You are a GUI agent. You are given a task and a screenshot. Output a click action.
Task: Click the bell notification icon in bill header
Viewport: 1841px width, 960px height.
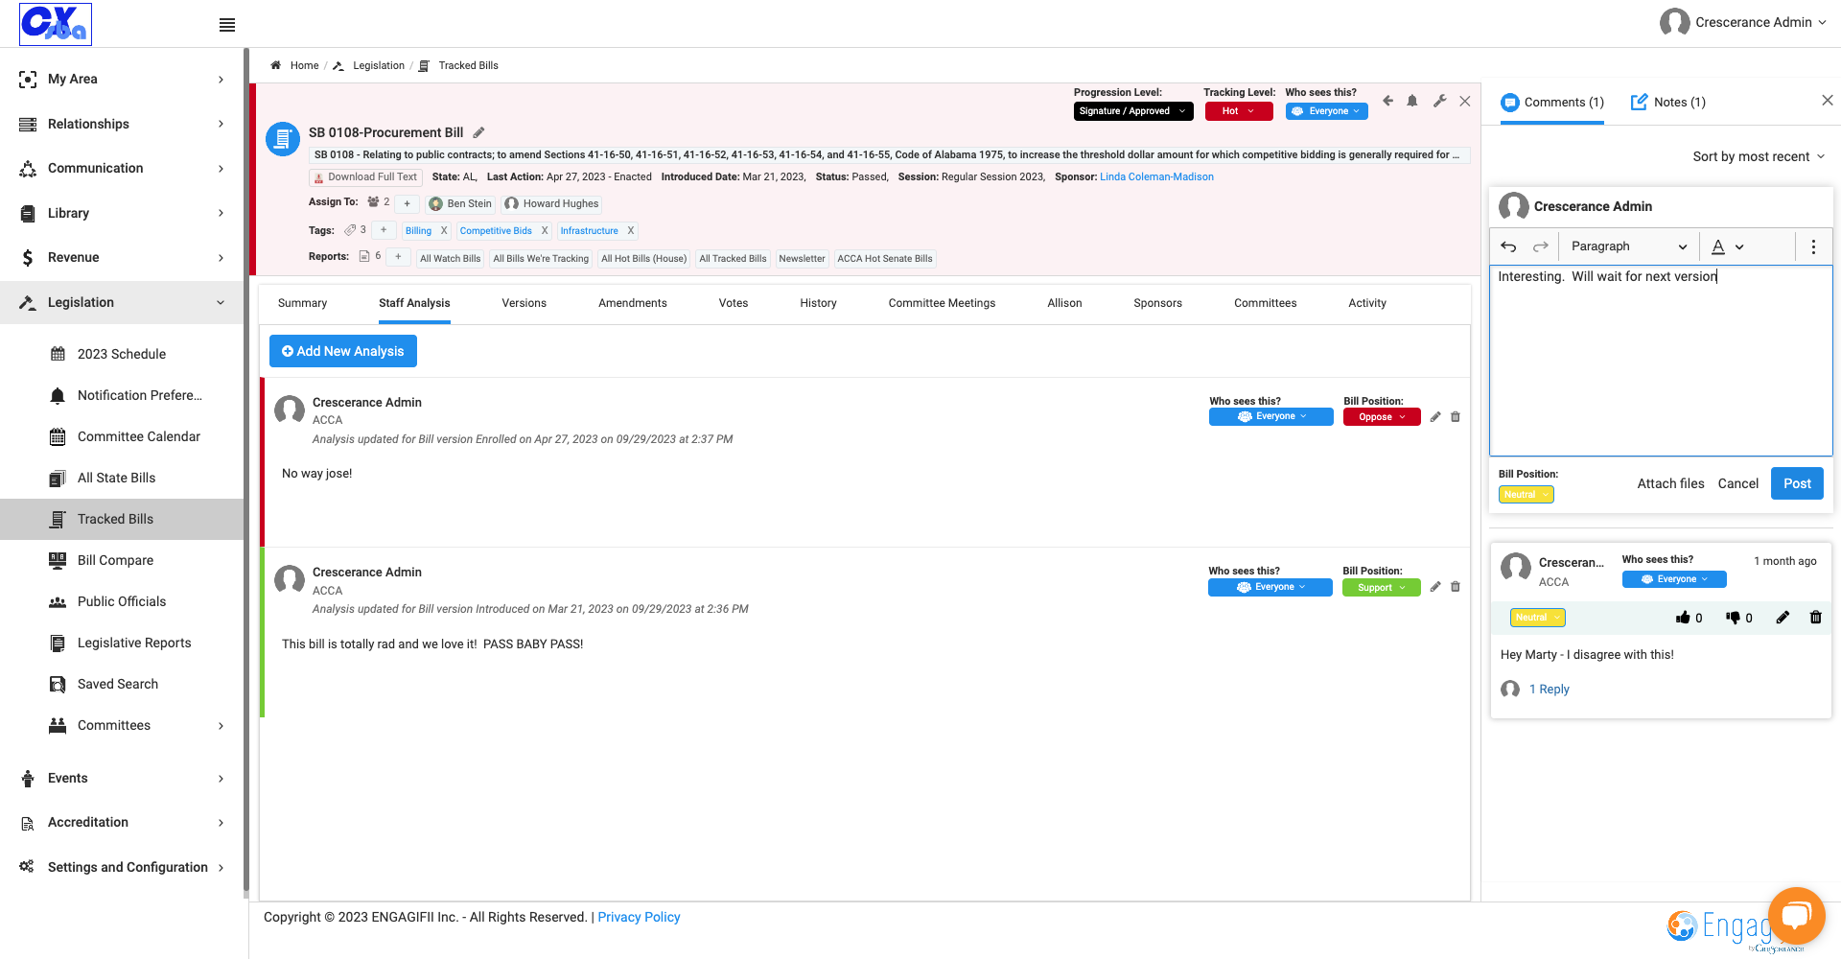point(1412,101)
